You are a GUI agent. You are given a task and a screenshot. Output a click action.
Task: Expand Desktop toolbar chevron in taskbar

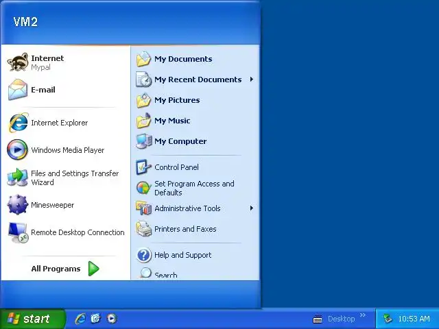tap(363, 315)
